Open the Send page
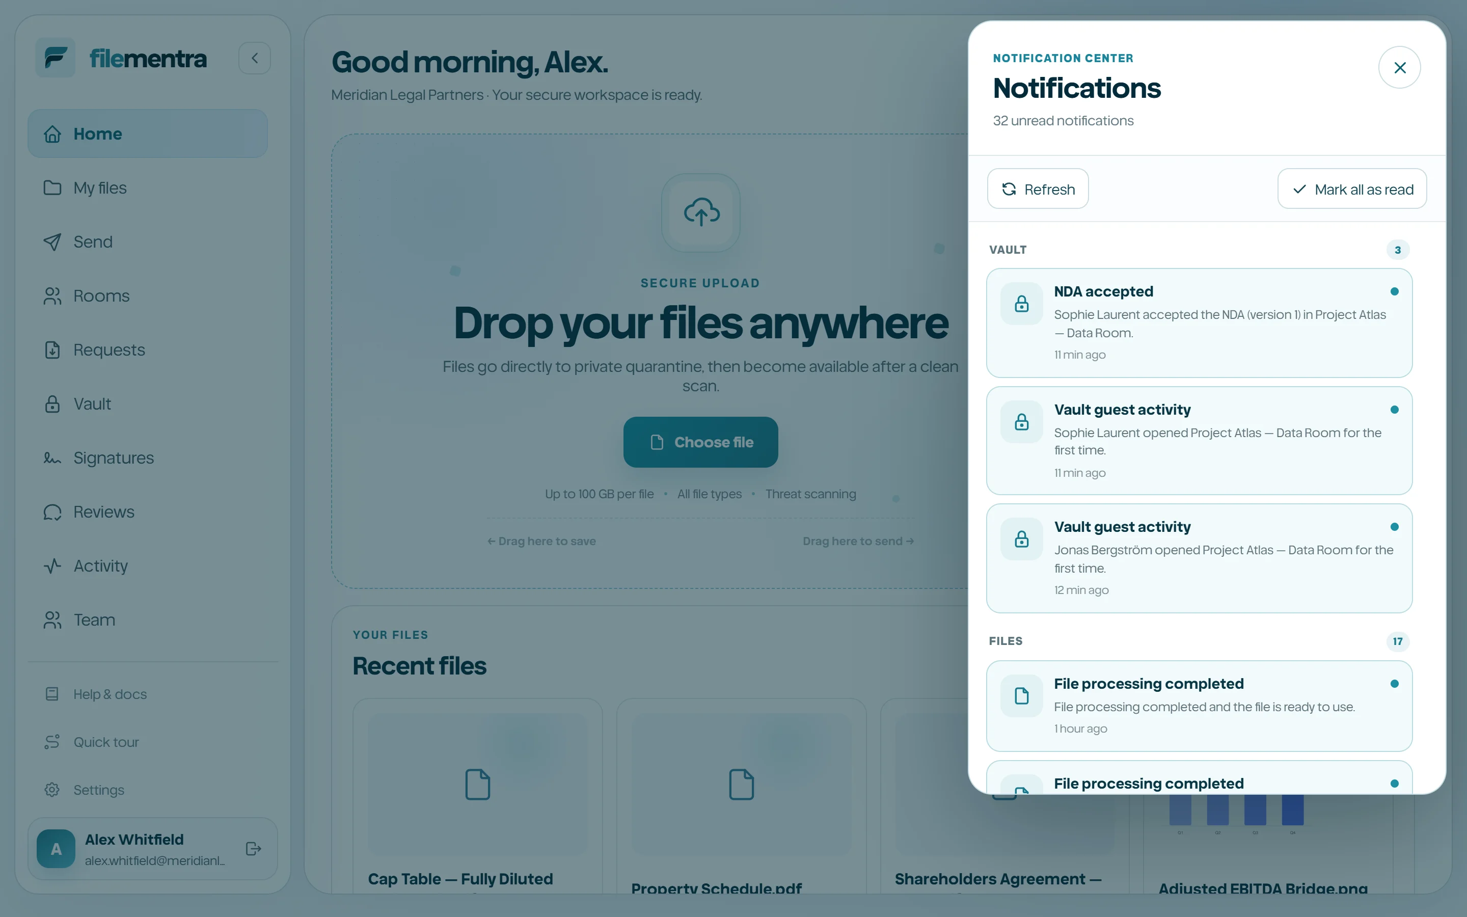Image resolution: width=1467 pixels, height=917 pixels. pos(147,242)
